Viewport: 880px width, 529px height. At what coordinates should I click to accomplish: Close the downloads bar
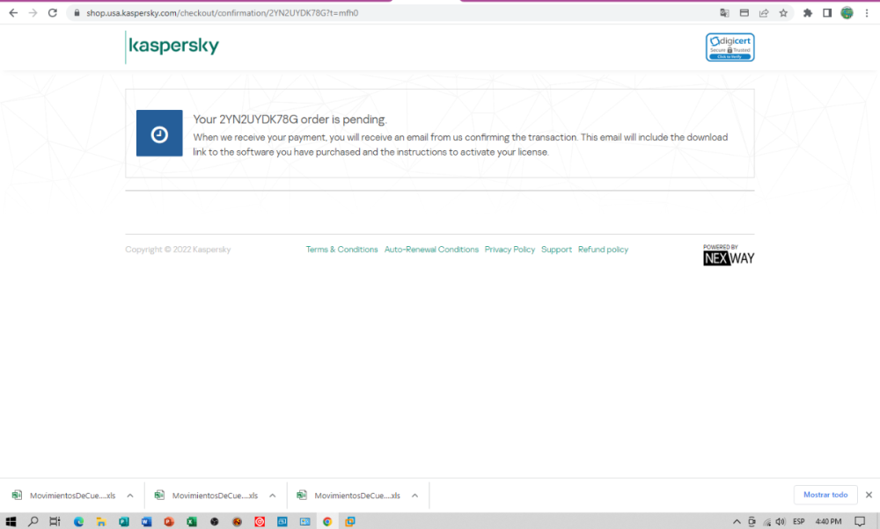point(869,495)
